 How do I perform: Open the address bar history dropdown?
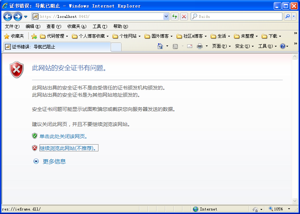[x=166, y=16]
